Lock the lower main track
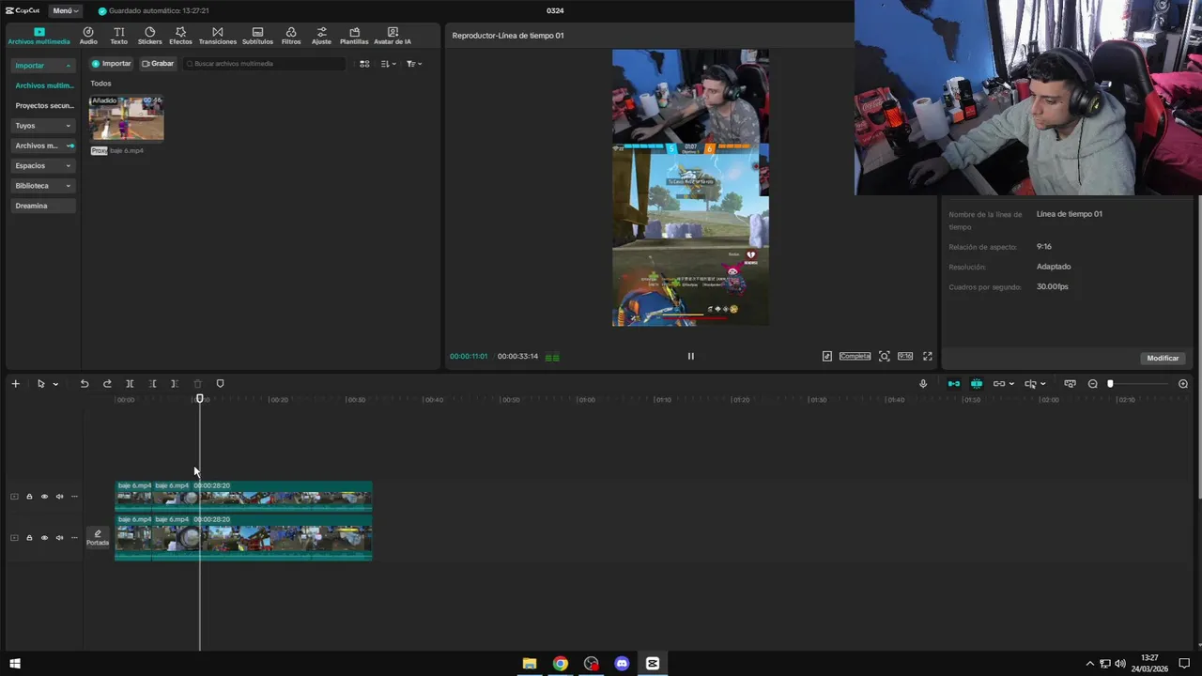1202x676 pixels. click(x=29, y=538)
